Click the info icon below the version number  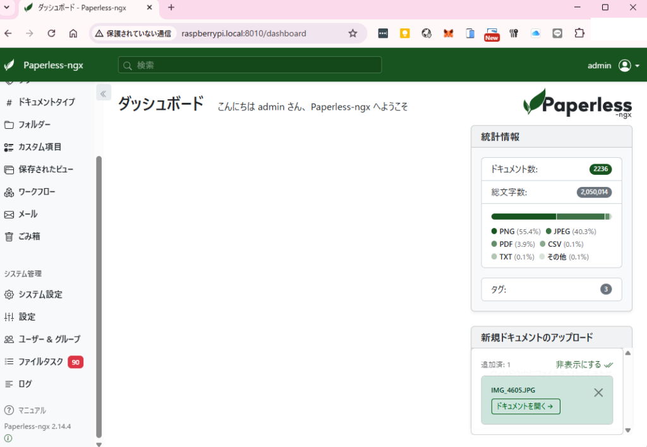coord(8,438)
